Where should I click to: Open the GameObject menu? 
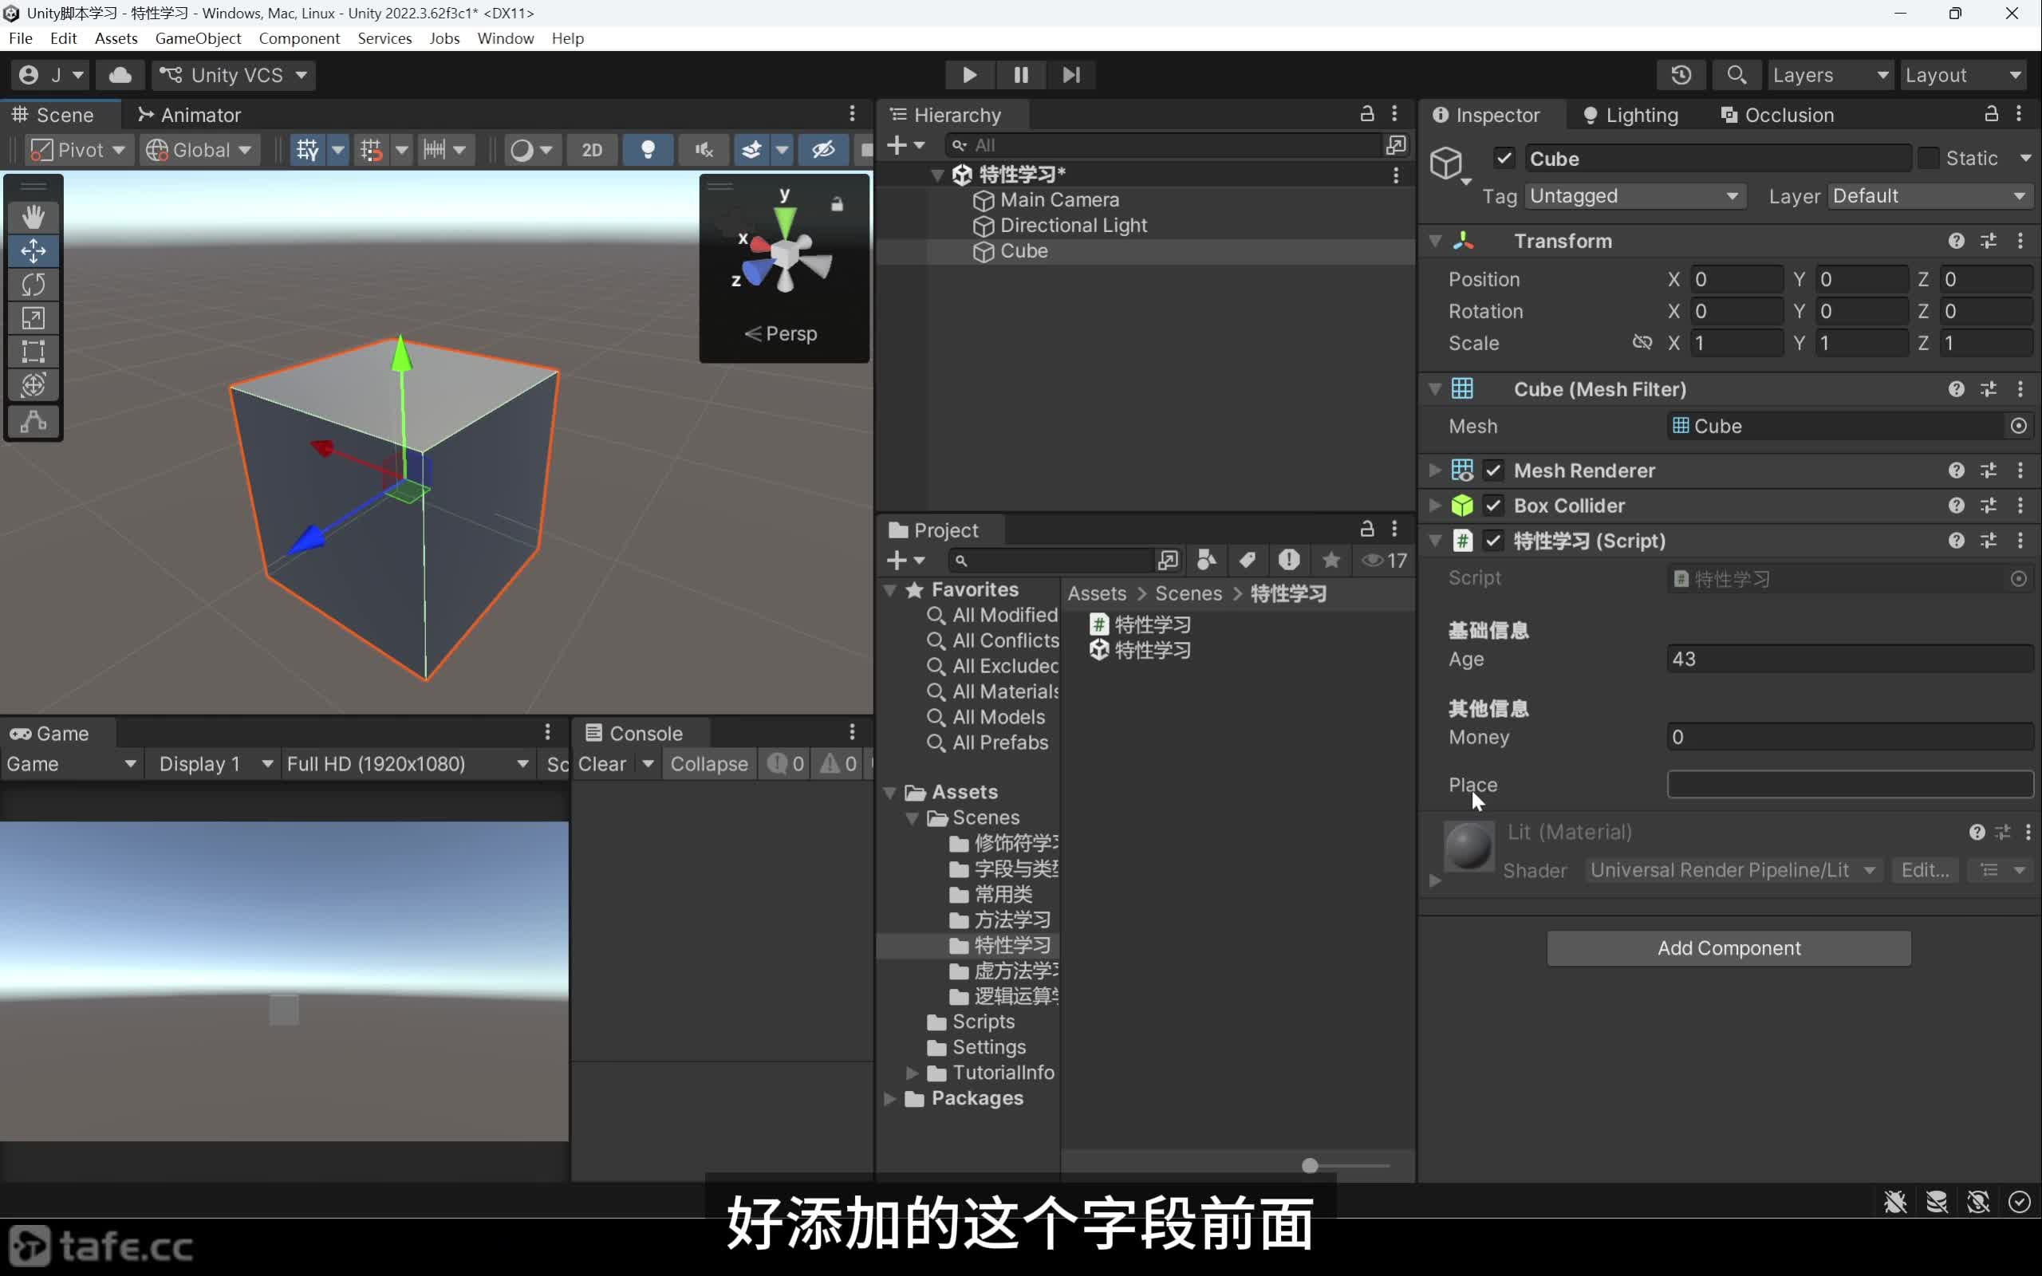point(198,39)
